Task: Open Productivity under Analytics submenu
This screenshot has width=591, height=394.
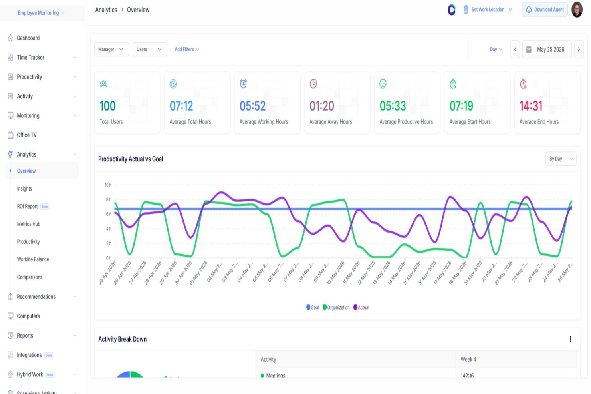Action: click(x=28, y=242)
